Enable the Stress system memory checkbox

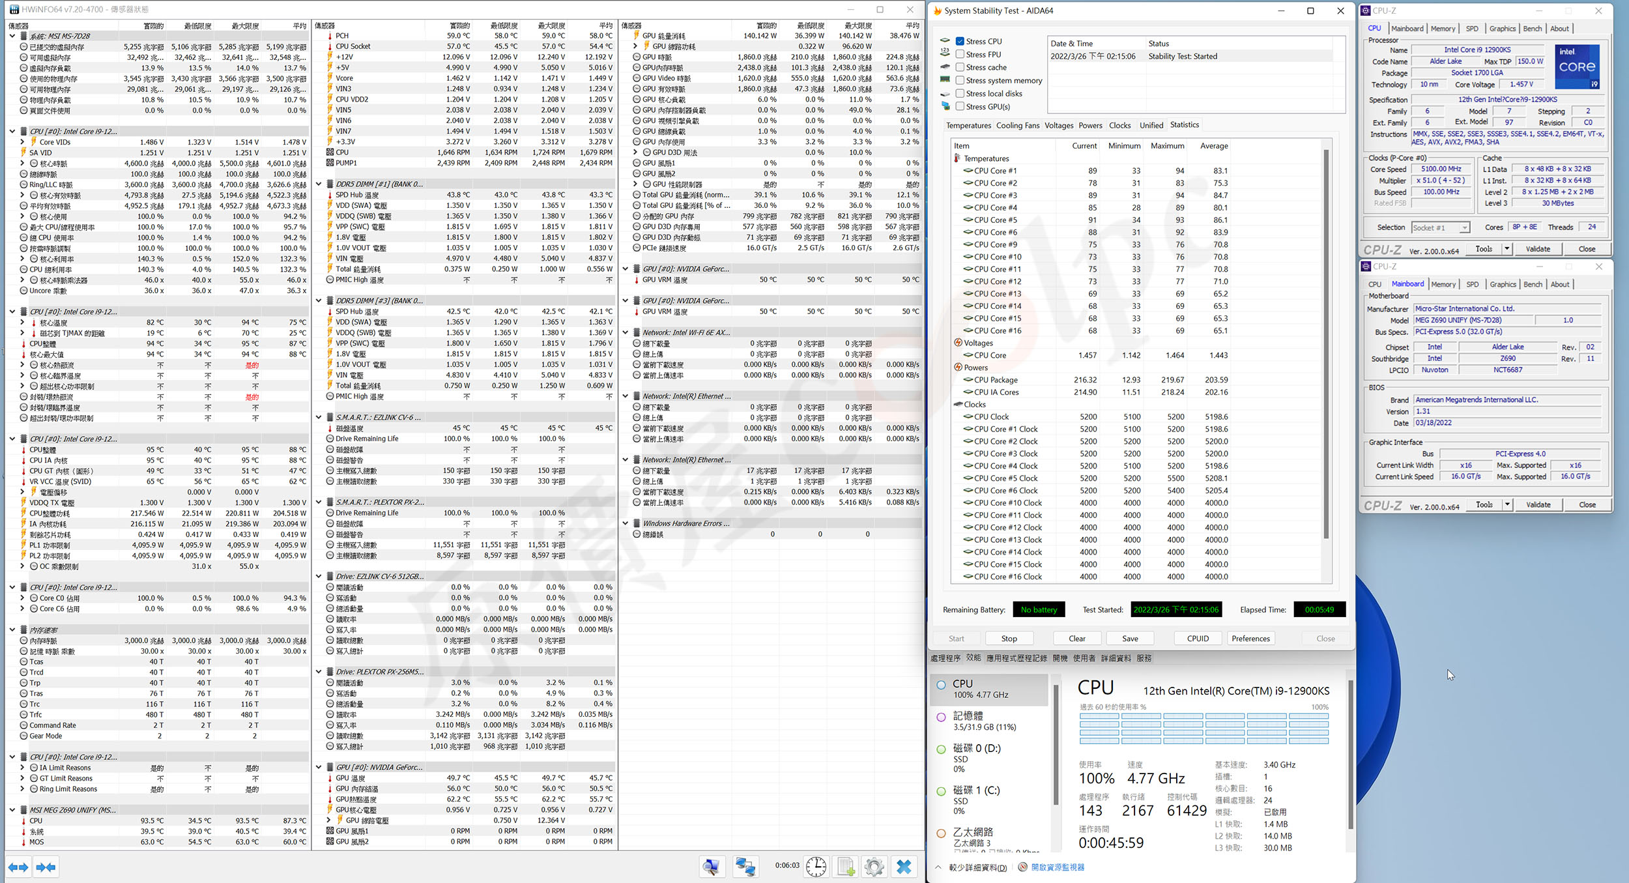[x=960, y=80]
